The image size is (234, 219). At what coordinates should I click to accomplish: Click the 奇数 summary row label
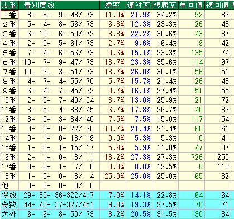(9, 204)
